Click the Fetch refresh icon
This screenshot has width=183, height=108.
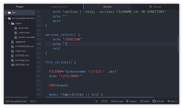click(141, 101)
